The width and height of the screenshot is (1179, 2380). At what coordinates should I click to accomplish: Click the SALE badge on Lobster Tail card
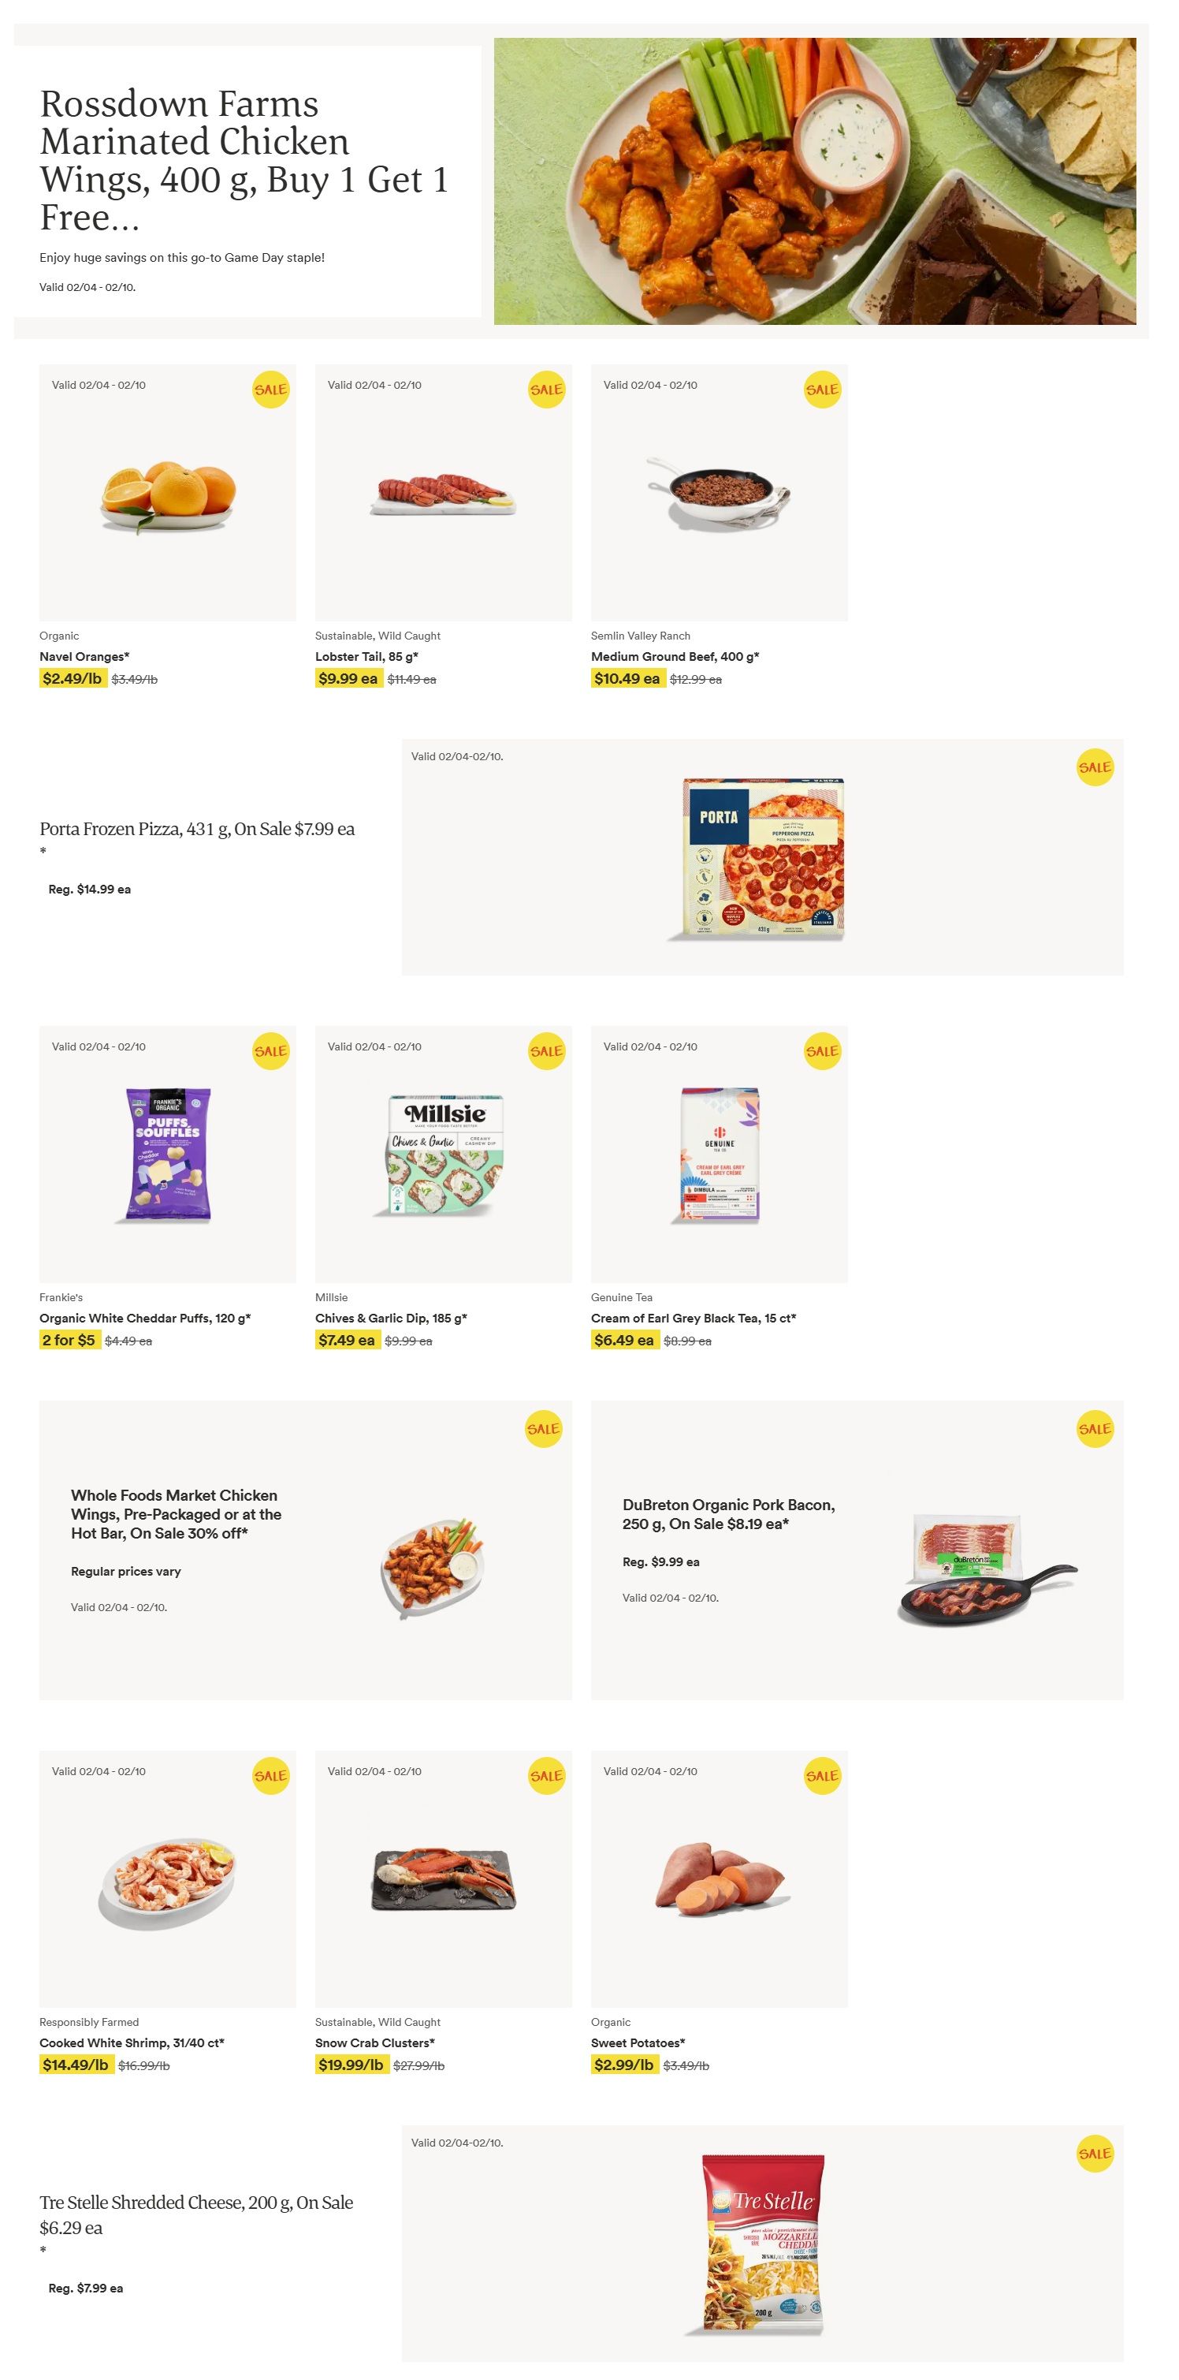tap(547, 390)
